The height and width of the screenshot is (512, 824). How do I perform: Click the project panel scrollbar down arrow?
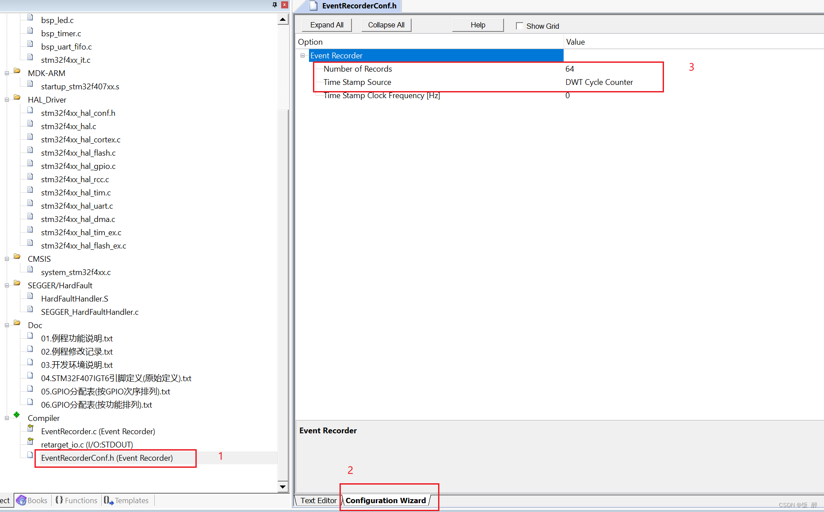coord(282,486)
